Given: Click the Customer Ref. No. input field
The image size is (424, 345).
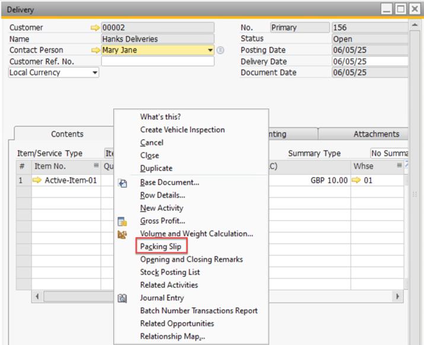Looking at the screenshot, I should 158,62.
